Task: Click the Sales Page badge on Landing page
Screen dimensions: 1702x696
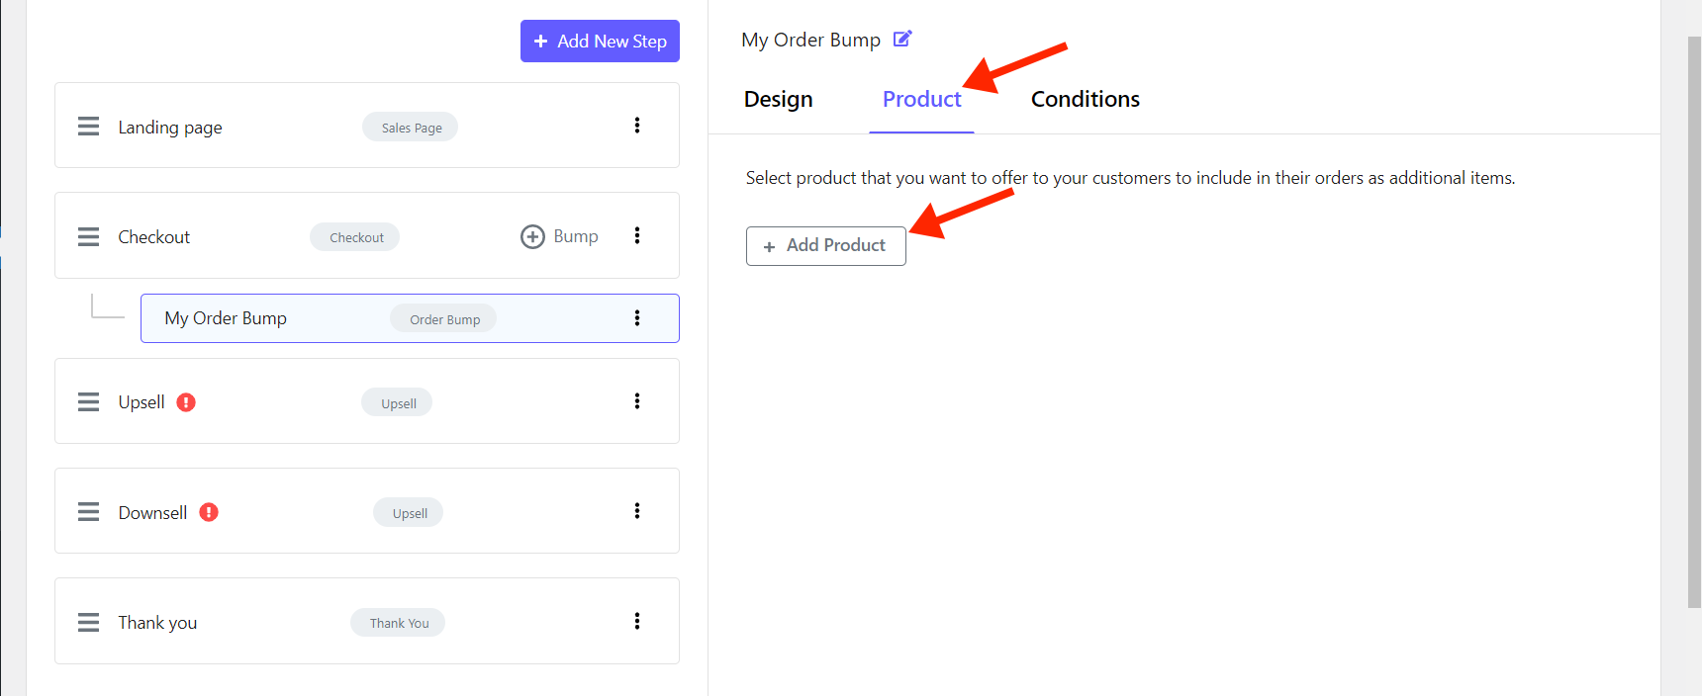Action: tap(411, 128)
